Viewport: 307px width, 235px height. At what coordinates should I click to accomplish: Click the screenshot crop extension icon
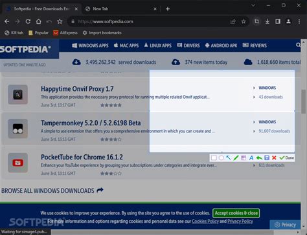[256, 21]
